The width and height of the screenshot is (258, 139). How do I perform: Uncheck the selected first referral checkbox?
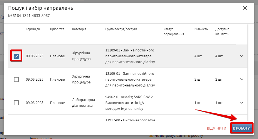[x=16, y=56]
